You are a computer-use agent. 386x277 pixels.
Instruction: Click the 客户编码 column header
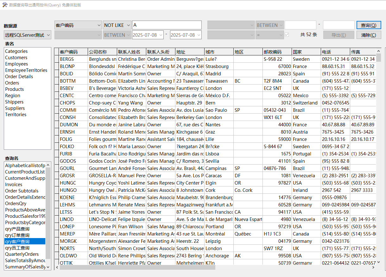click(x=73, y=52)
